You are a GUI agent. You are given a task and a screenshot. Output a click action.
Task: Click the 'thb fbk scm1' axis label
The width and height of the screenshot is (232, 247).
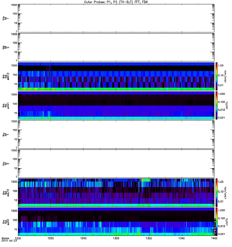click(6, 106)
